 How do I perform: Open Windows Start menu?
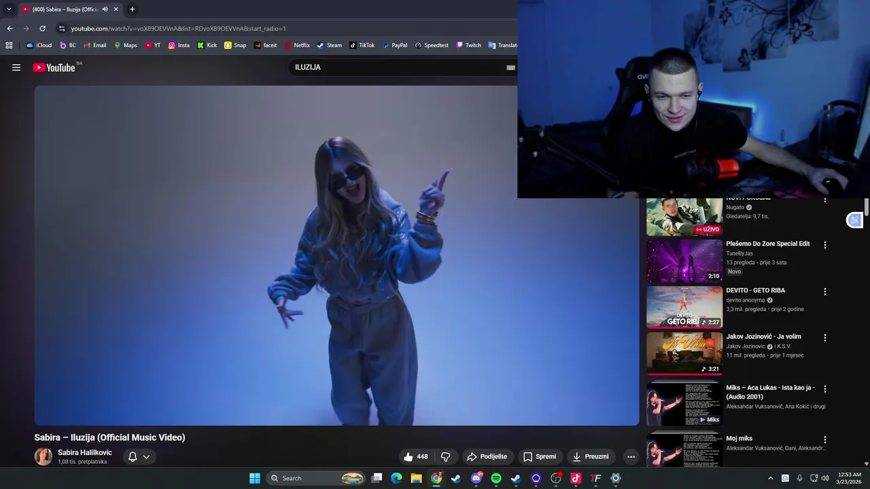[x=255, y=478]
